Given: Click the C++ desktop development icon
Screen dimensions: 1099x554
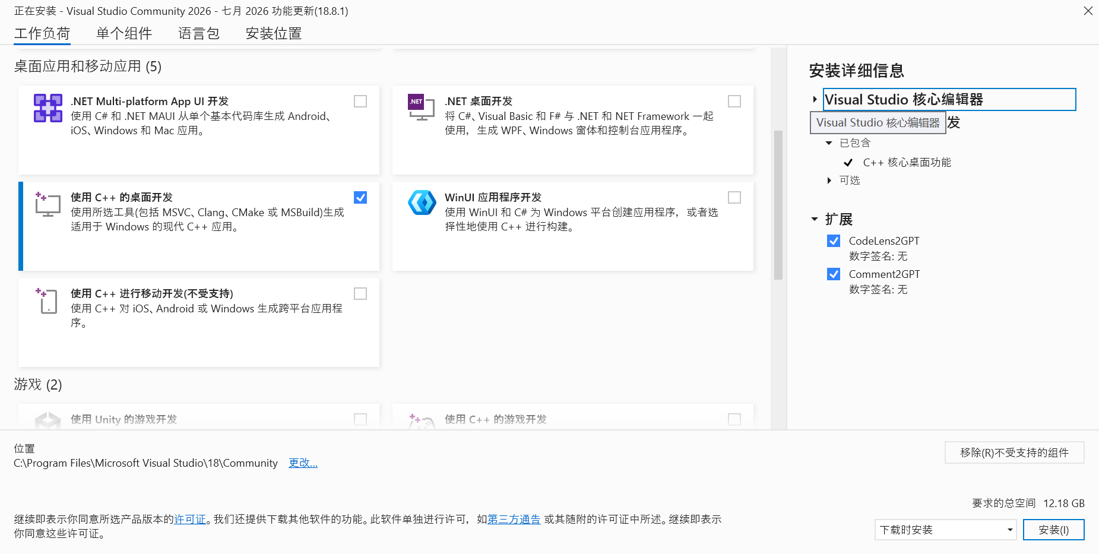Looking at the screenshot, I should (x=47, y=204).
